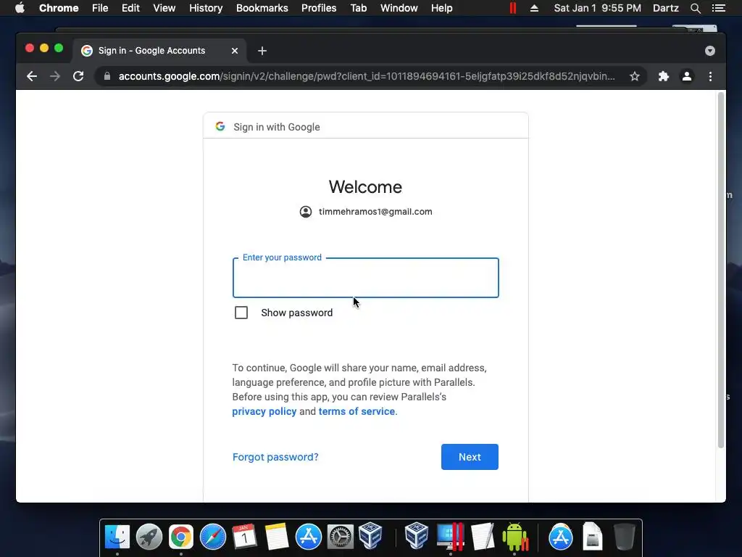This screenshot has height=557, width=742.
Task: Open the disk image file icon in Dock
Action: click(593, 537)
